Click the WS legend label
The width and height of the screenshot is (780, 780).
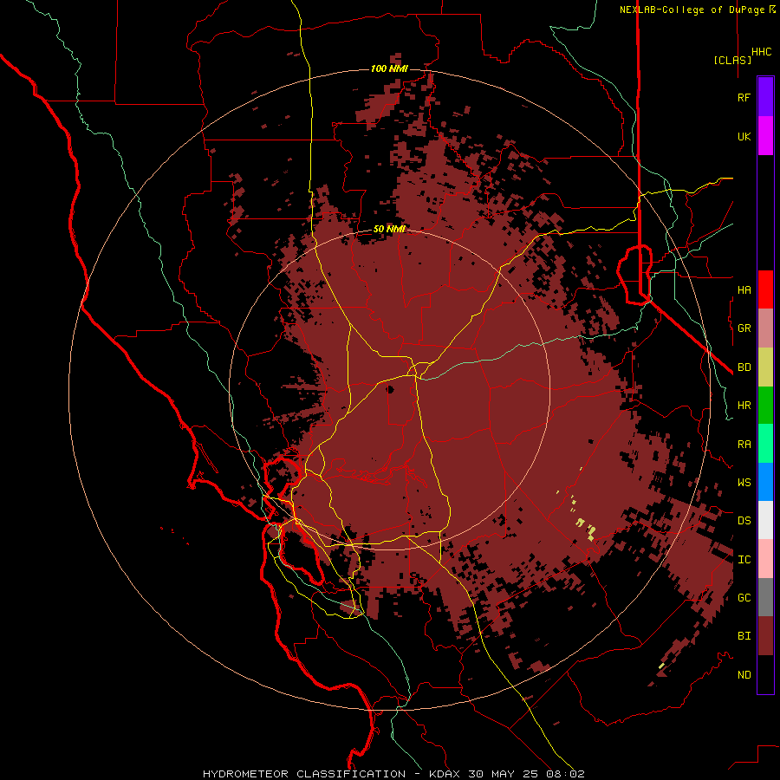(x=744, y=483)
